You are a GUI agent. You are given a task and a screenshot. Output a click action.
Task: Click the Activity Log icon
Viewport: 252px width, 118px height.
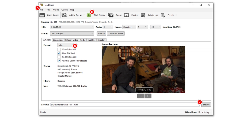(x=143, y=15)
